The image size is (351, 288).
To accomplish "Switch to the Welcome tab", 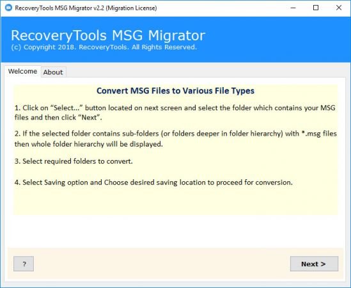I will tap(22, 71).
